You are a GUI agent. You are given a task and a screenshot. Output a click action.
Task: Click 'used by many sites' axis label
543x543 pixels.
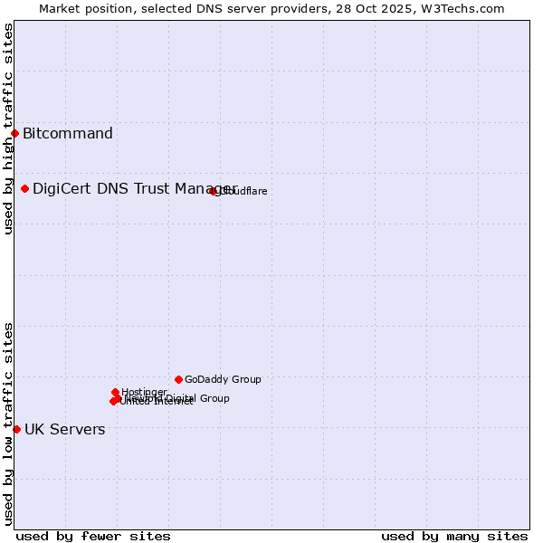(454, 536)
